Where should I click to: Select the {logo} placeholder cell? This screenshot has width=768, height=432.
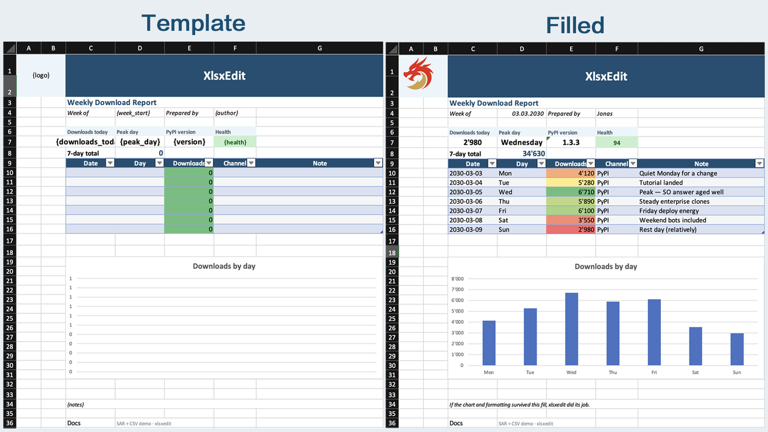[x=41, y=76]
